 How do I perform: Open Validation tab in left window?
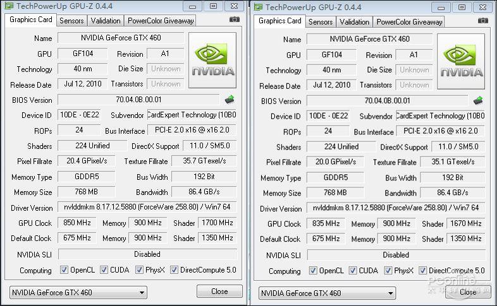tap(106, 21)
